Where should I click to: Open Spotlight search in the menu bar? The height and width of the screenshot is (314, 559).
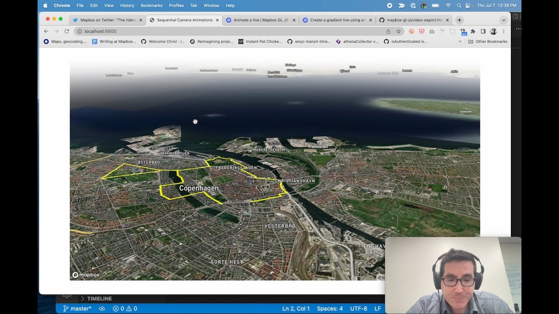459,5
